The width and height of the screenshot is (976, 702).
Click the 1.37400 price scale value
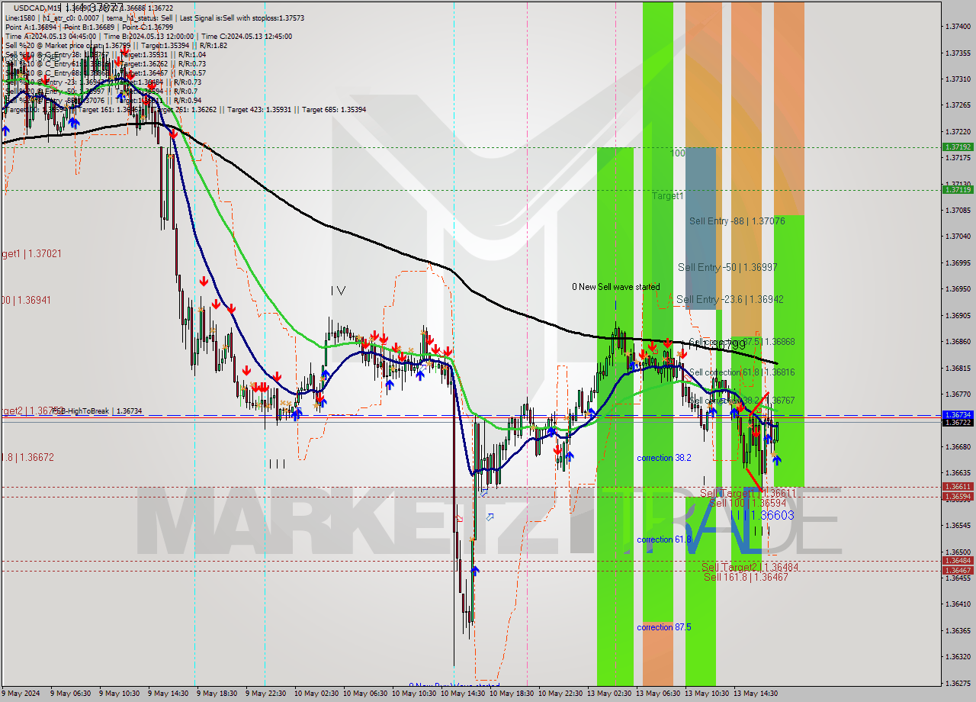(x=958, y=27)
